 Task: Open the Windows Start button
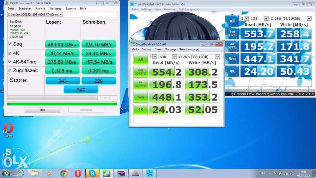6,174
